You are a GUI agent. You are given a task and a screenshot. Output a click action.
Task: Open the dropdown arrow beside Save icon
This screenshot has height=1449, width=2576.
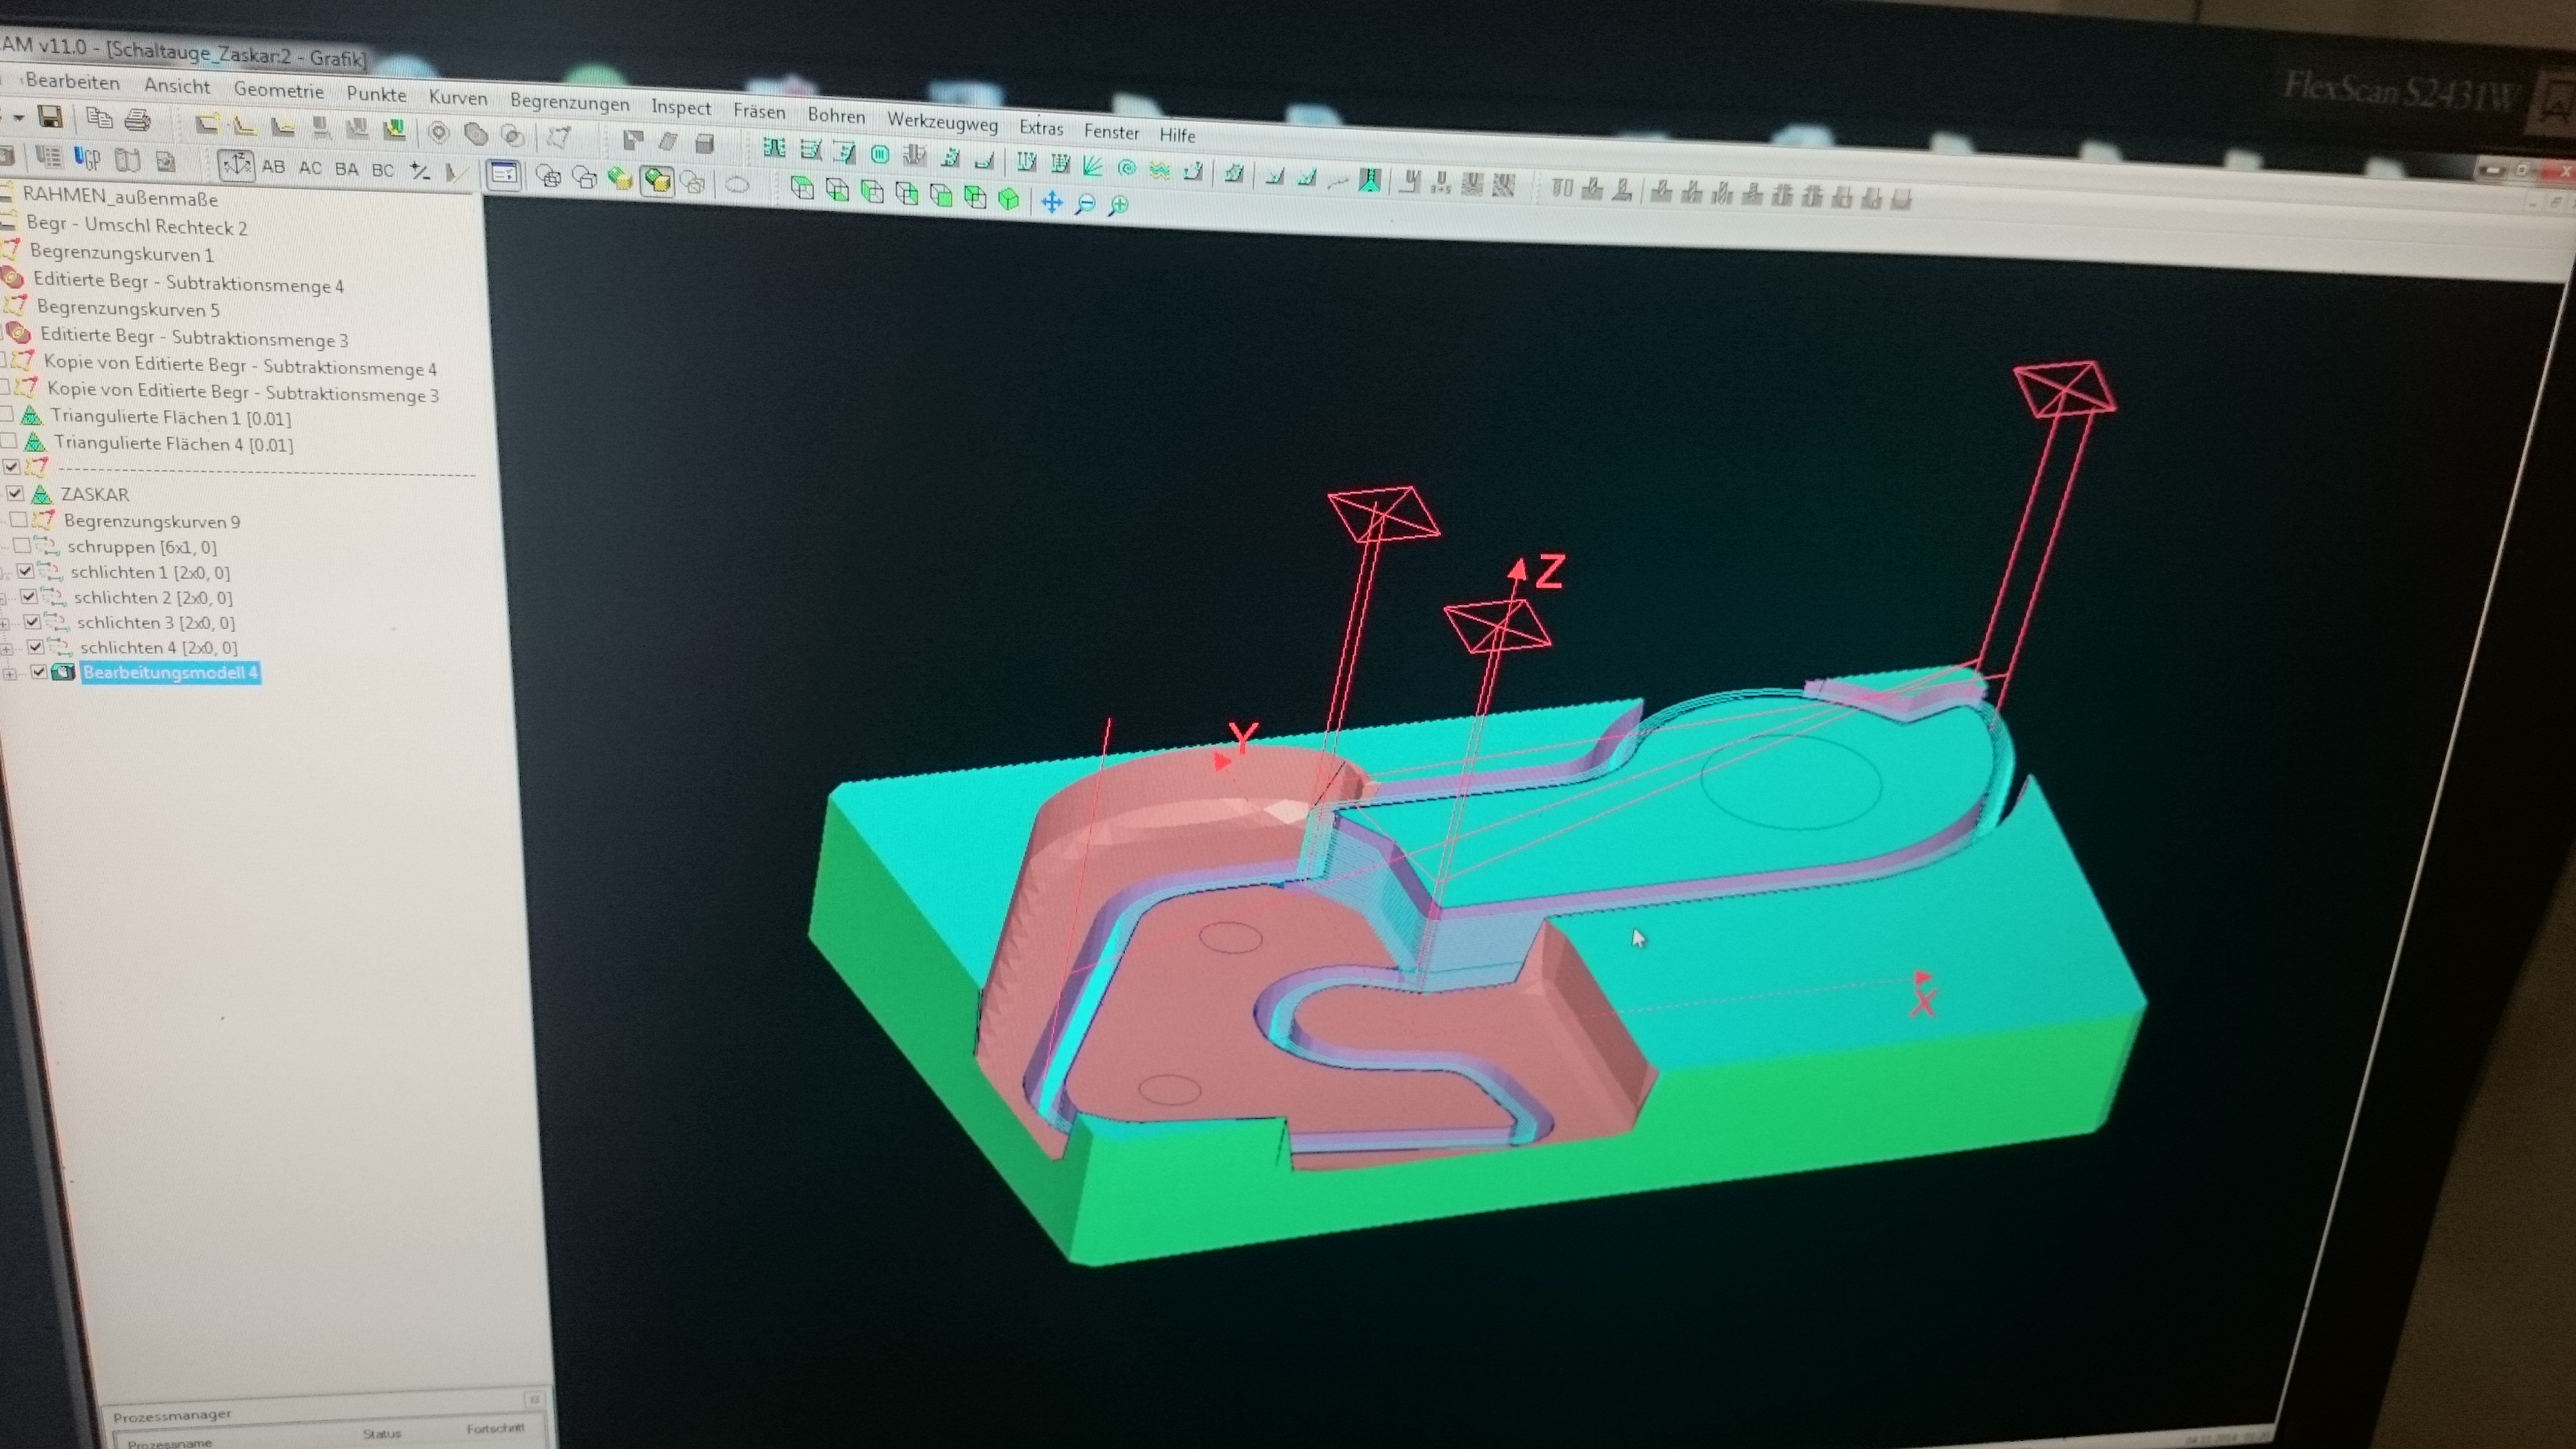[18, 117]
